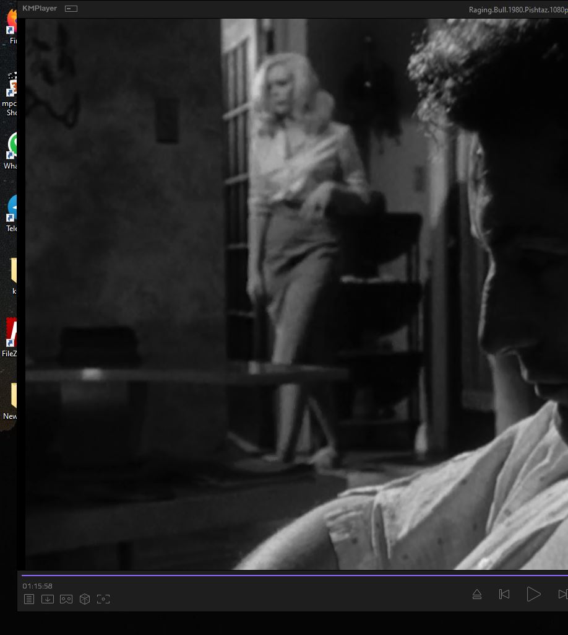The height and width of the screenshot is (635, 568).
Task: Open the 3D cube settings icon
Action: click(x=85, y=599)
